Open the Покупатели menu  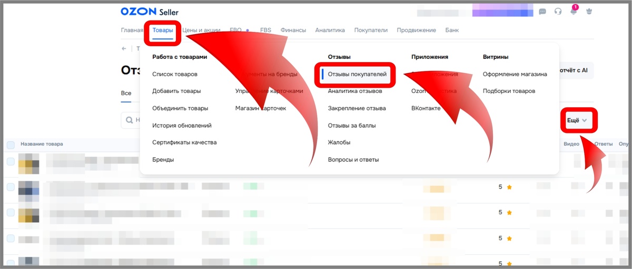click(371, 30)
